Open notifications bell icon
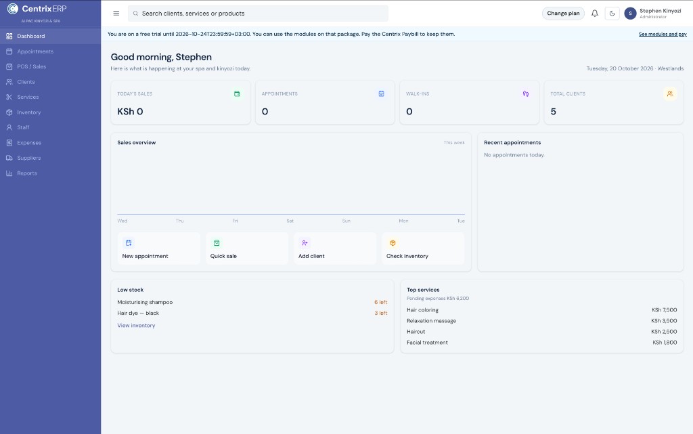Viewport: 693px width, 434px height. coord(595,14)
